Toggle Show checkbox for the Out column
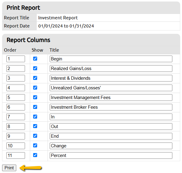Screen dimensions: 182x173 click(x=35, y=126)
